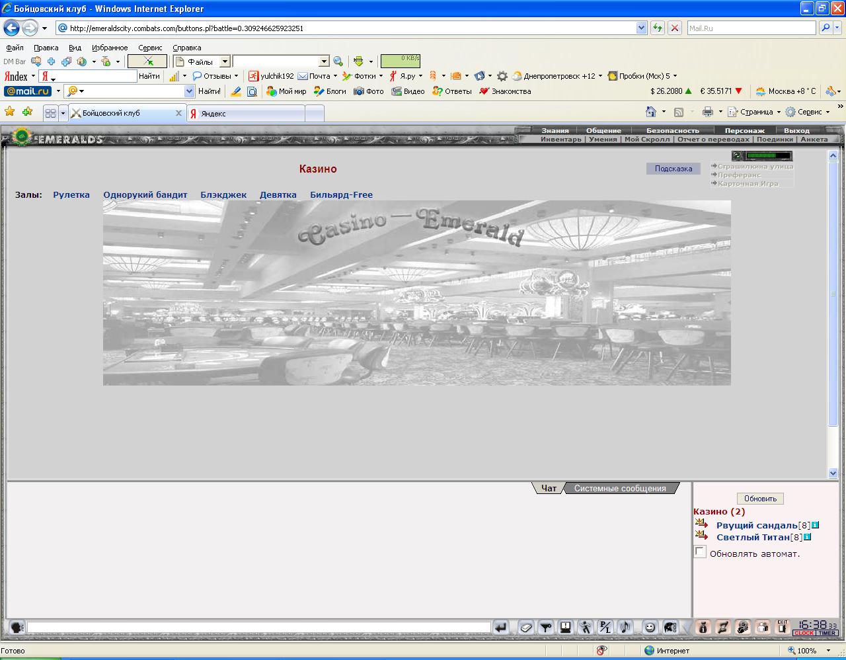Open the Файлы dropdown in DM Bar

225,62
